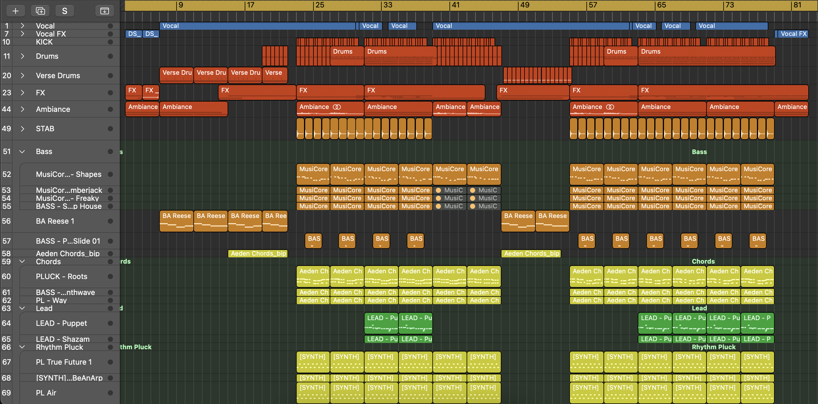Toggle the PL Air track enable dot

point(110,393)
